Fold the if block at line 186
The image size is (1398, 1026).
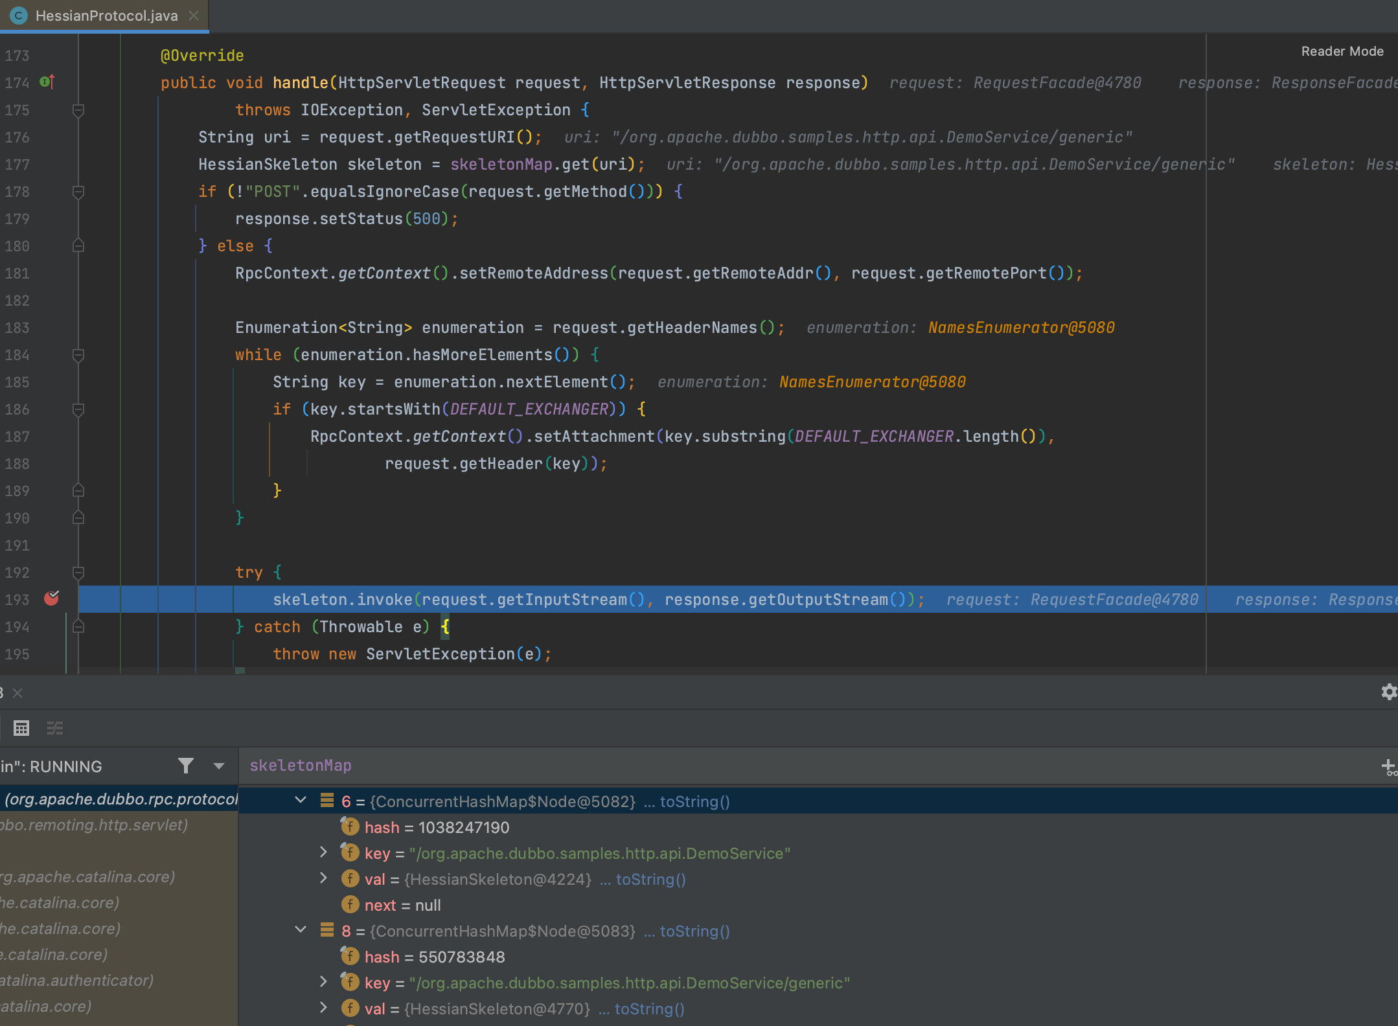point(78,409)
